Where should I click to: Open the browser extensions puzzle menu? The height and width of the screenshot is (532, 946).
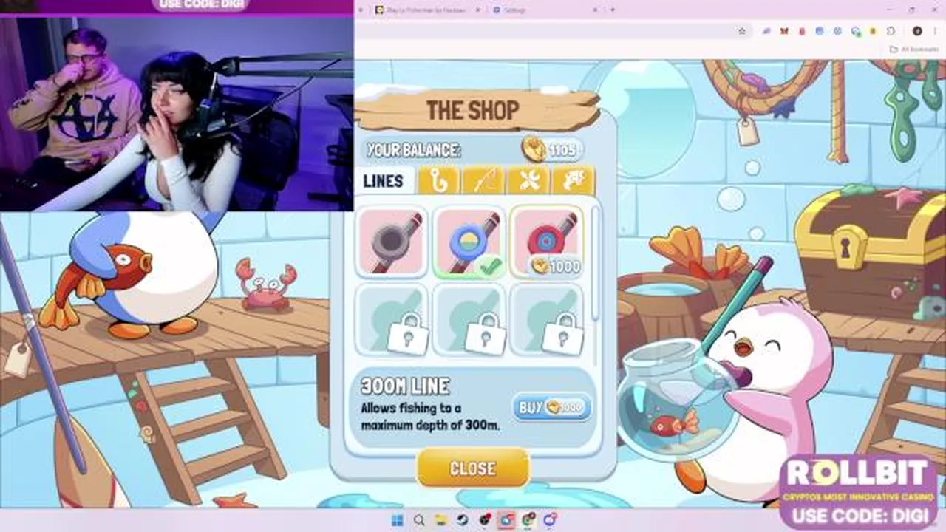tap(891, 31)
